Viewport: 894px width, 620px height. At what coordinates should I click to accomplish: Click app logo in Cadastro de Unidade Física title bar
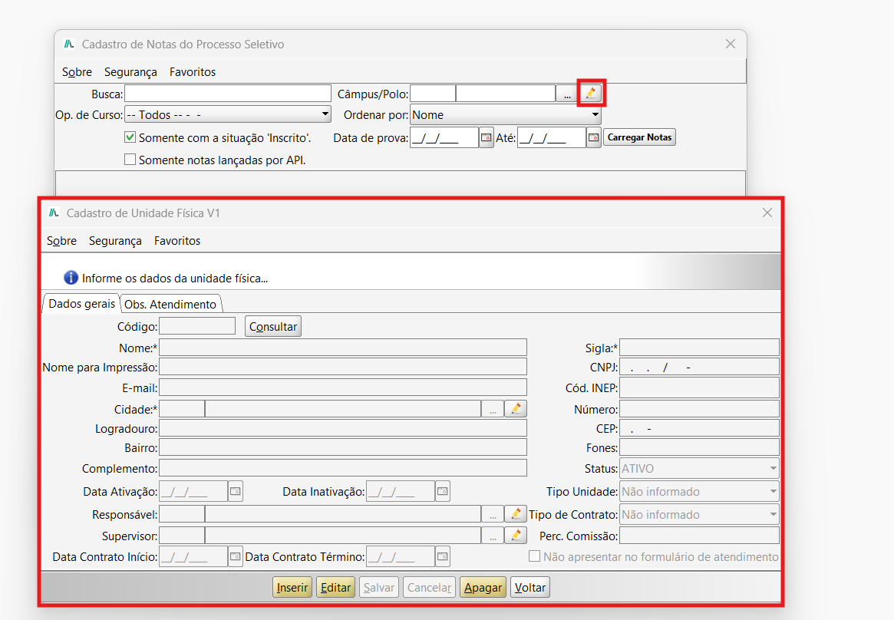54,213
